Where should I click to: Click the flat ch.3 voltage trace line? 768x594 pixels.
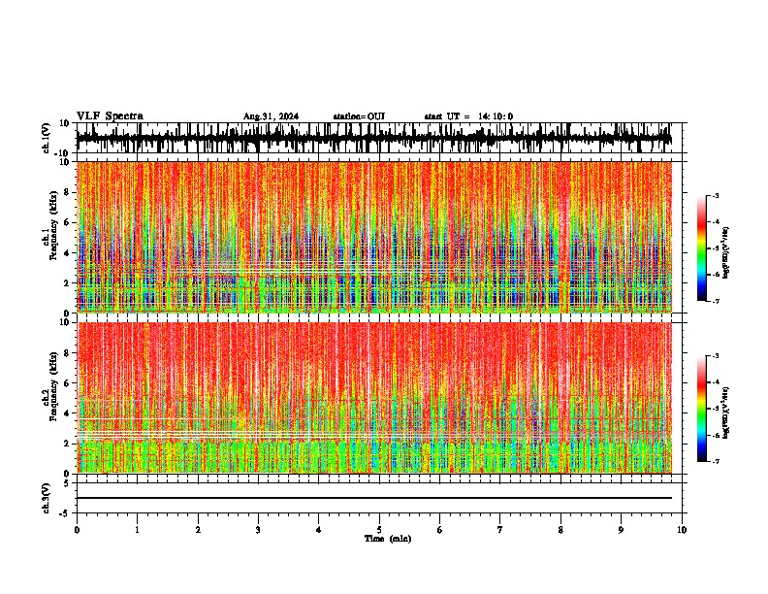tap(373, 498)
